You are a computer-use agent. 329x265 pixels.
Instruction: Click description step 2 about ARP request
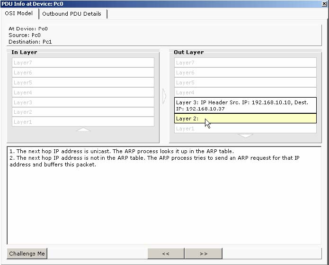pyautogui.click(x=155, y=161)
